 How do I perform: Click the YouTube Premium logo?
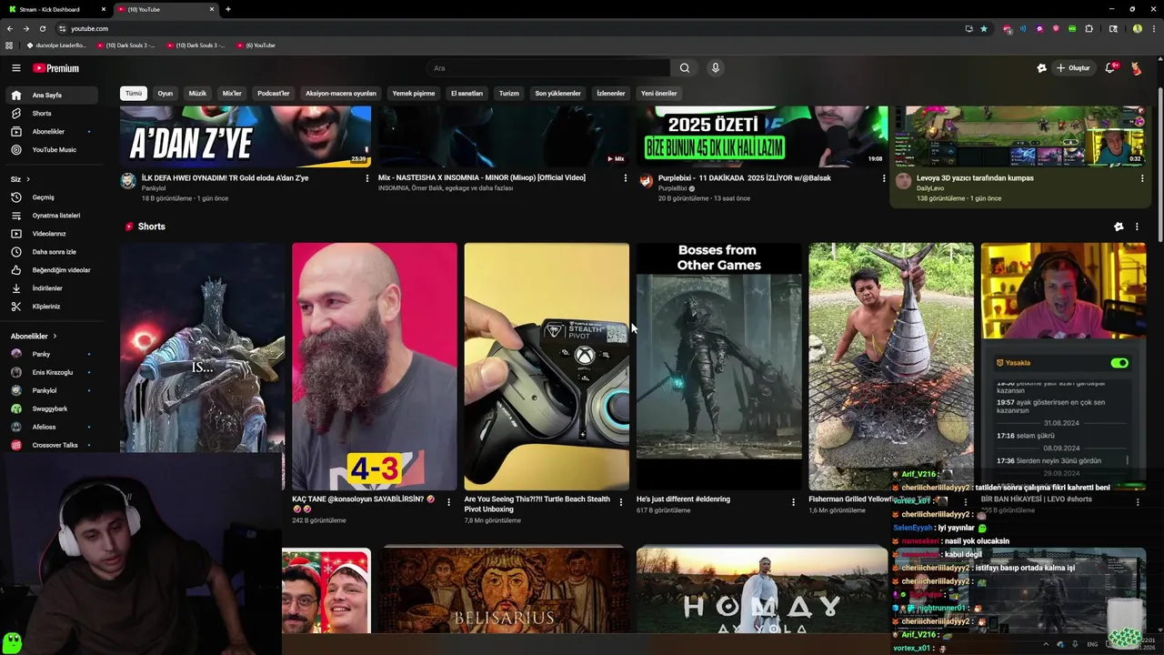pyautogui.click(x=56, y=68)
